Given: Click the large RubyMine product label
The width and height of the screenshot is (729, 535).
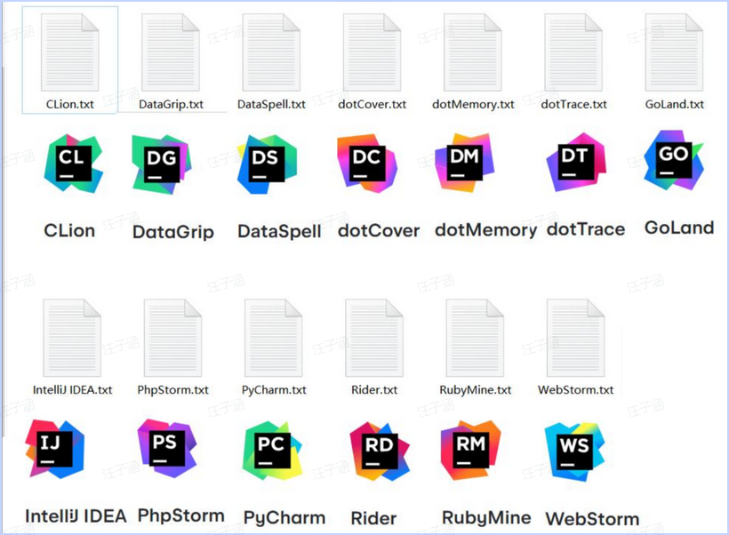Looking at the screenshot, I should 486,517.
